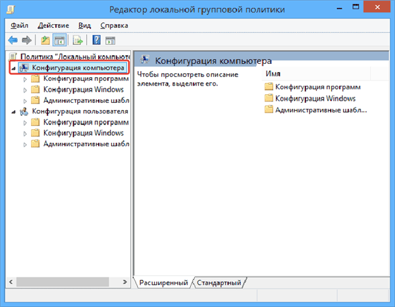Expand Административные шаблоны under Конфигурация компьютера
The height and width of the screenshot is (307, 395).
(x=25, y=101)
